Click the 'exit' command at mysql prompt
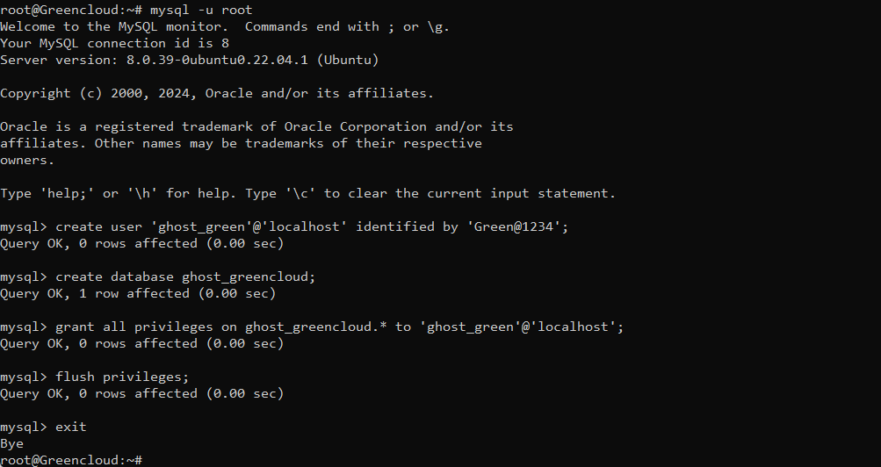The image size is (881, 467). pyautogui.click(x=71, y=427)
